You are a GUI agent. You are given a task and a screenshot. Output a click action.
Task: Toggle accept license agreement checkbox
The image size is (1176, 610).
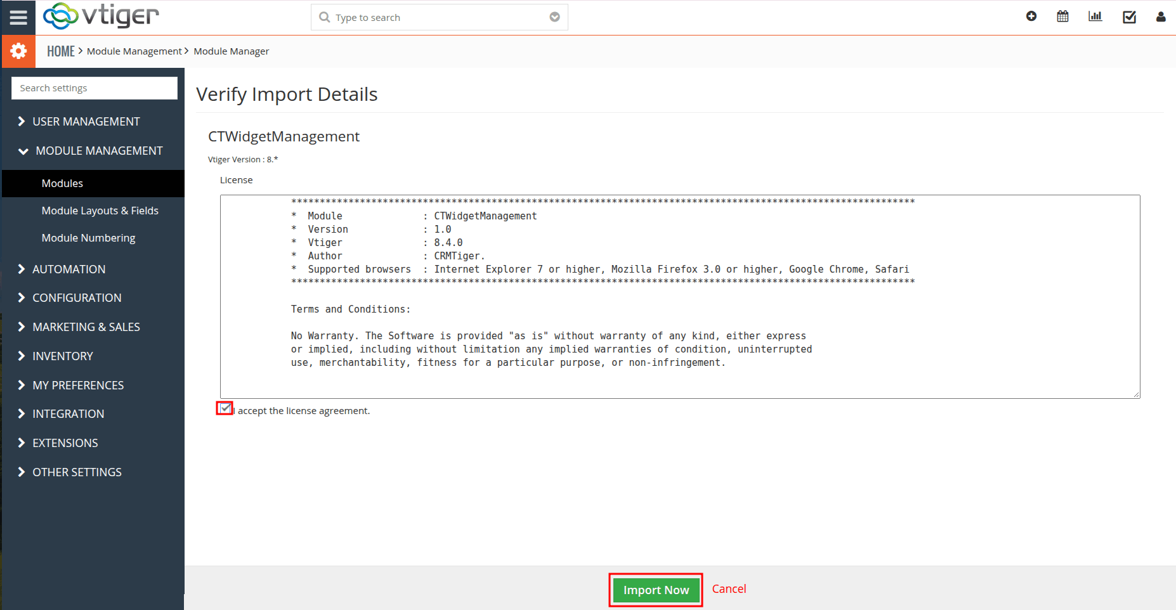click(225, 408)
